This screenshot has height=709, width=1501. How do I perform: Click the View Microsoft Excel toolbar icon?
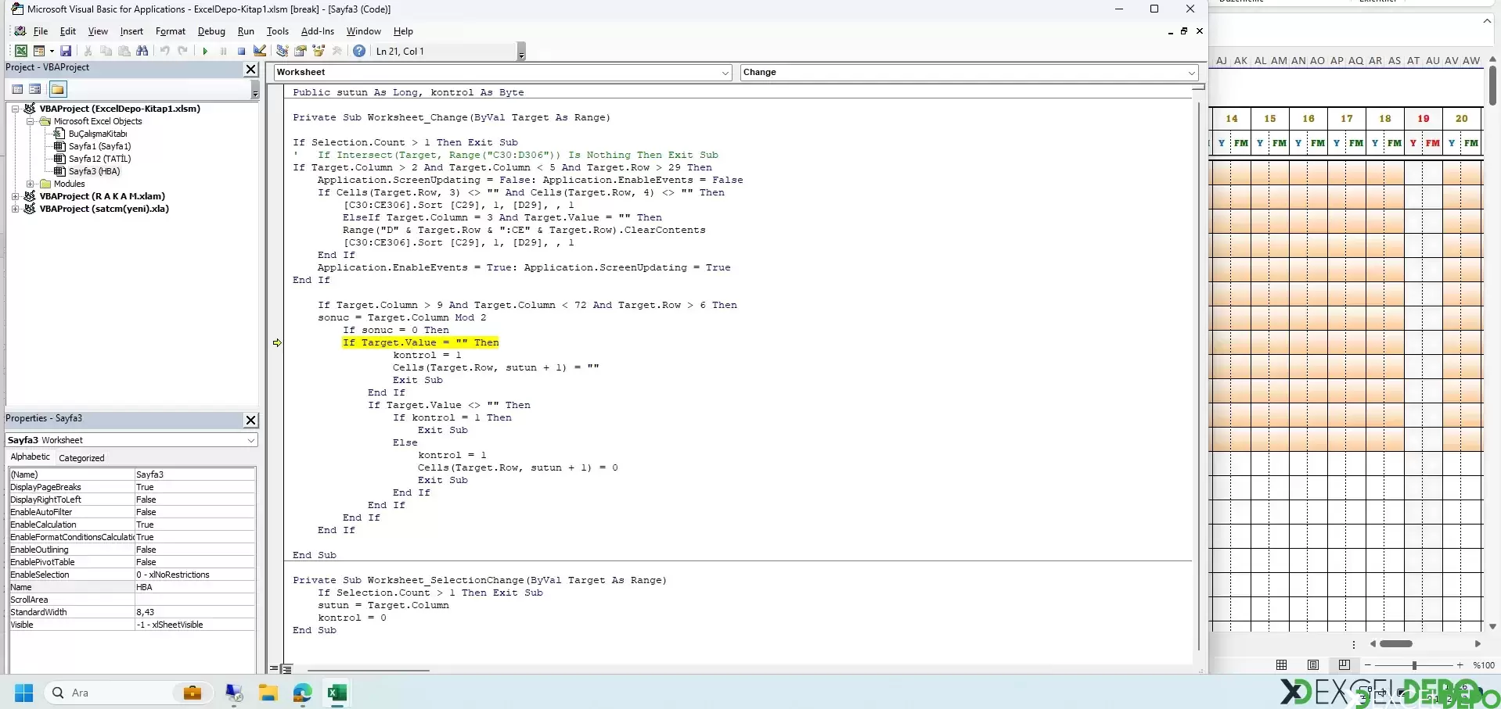click(x=21, y=51)
